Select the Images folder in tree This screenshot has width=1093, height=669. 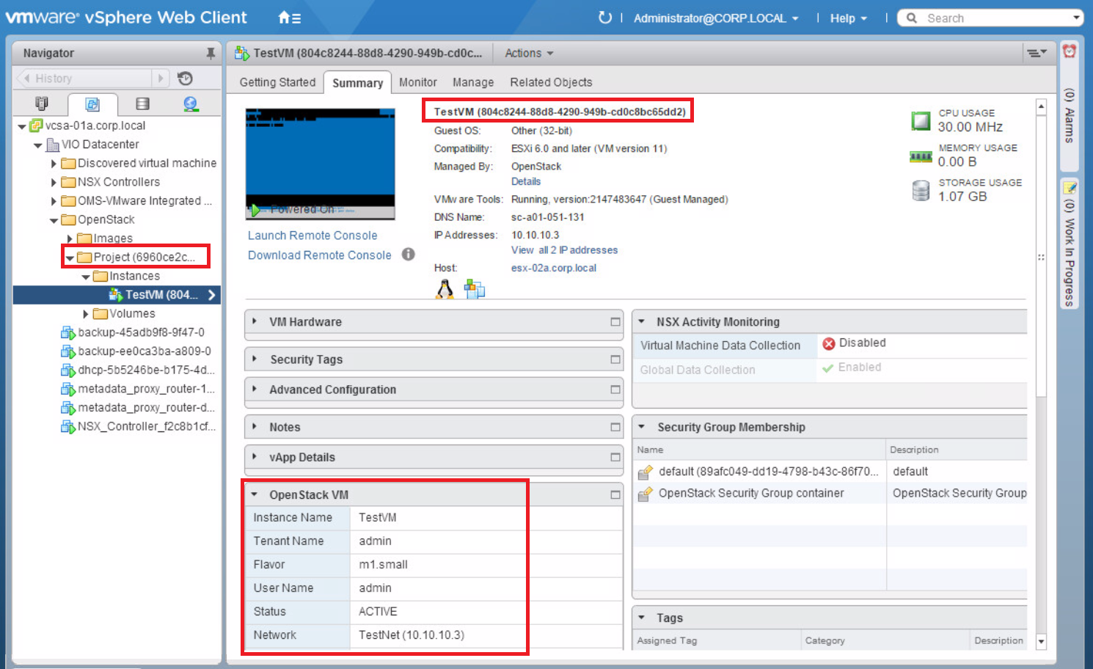coord(113,238)
